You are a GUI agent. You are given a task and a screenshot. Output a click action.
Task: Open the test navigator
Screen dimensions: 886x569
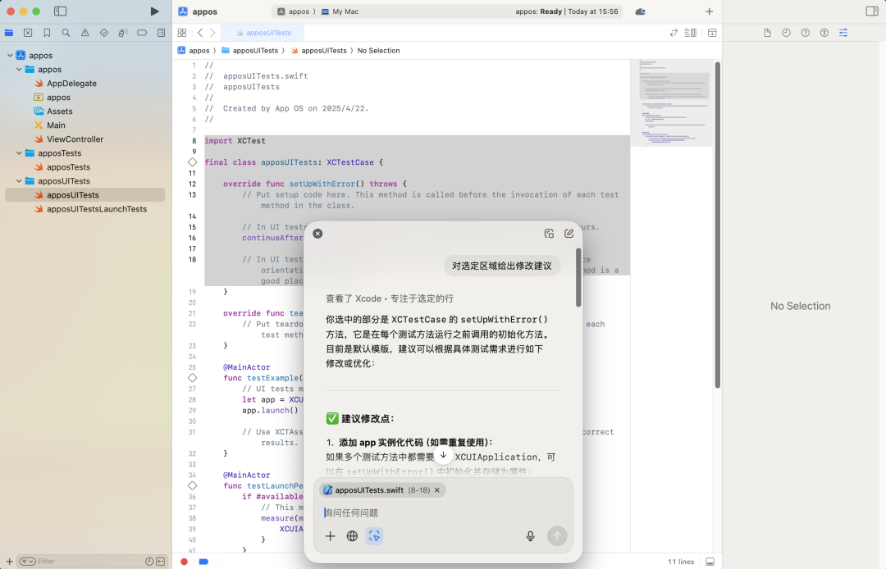(104, 33)
